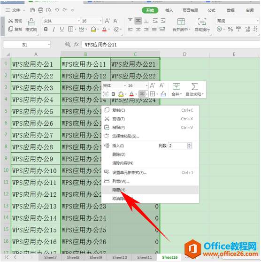Undo the last action
261x262 pixels.
[x=57, y=10]
